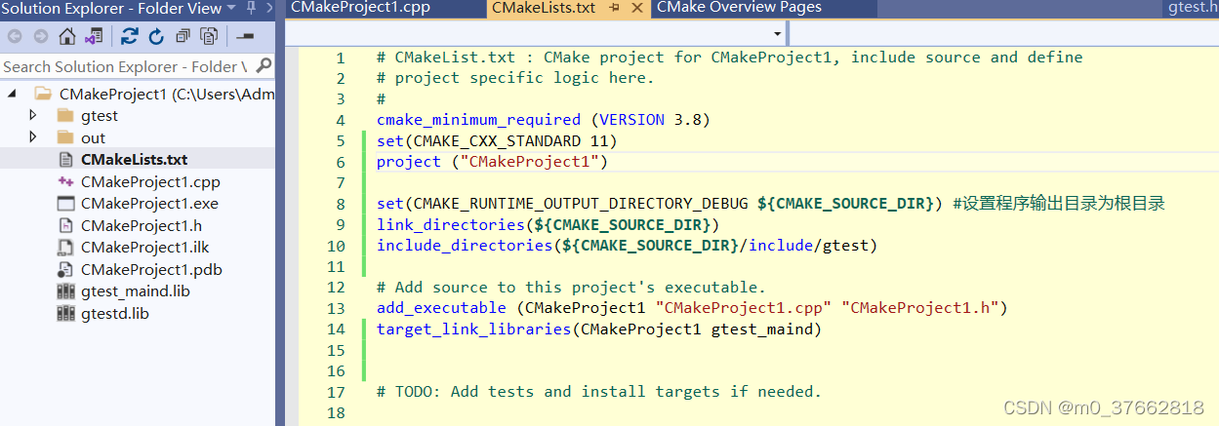Expand the out folder node
This screenshot has width=1219, height=426.
click(33, 137)
